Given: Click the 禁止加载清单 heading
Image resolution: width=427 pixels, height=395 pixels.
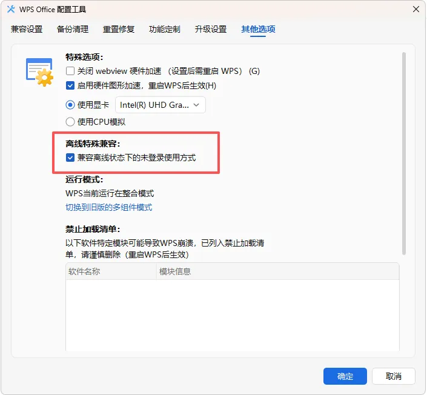Looking at the screenshot, I should tap(93, 230).
